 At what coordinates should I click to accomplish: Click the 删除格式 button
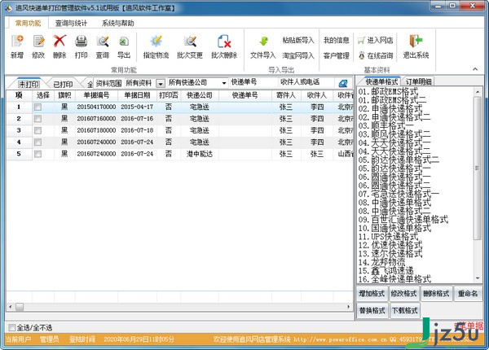pos(436,293)
